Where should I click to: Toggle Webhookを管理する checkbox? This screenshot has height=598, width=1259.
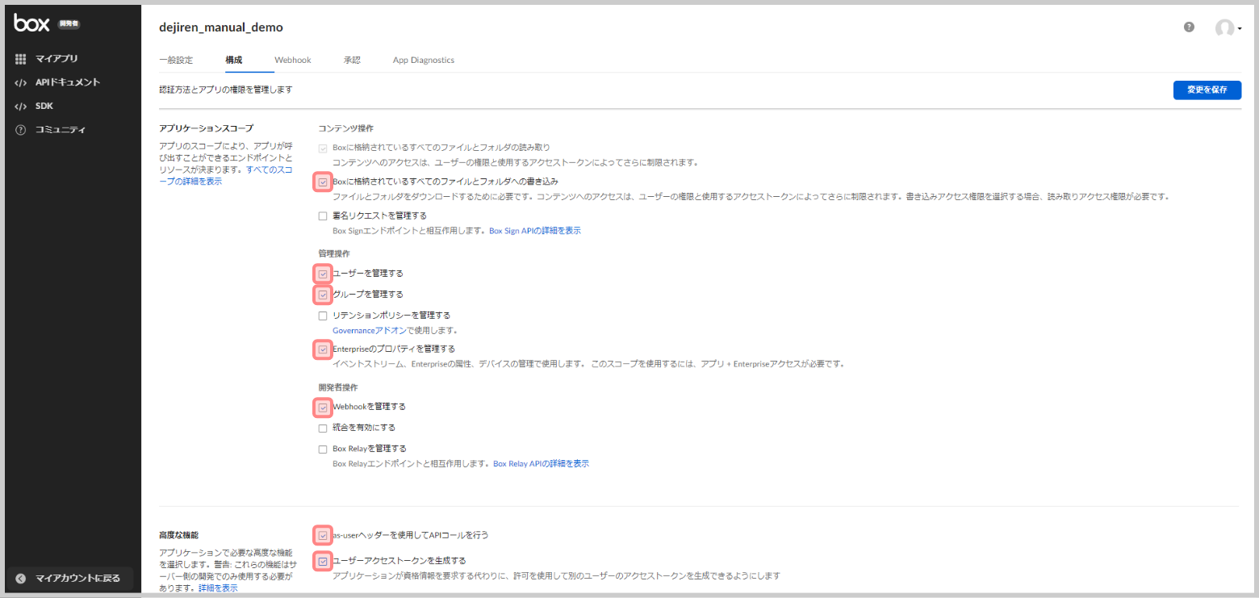(323, 407)
